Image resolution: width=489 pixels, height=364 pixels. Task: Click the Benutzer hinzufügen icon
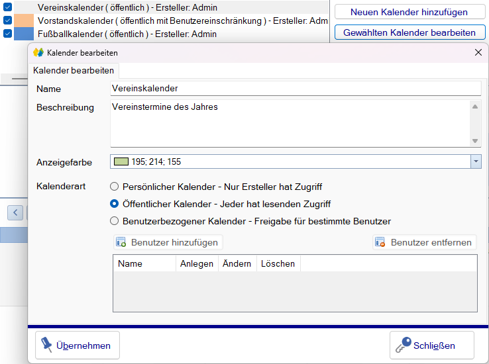121,242
